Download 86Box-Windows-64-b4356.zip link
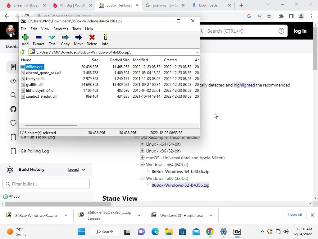This screenshot has height=239, width=318. (x=180, y=171)
